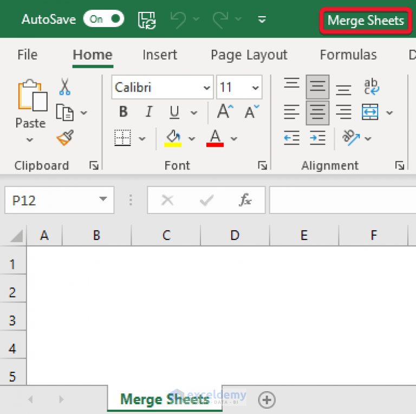Open the Copy options dropdown
The height and width of the screenshot is (414, 416).
[x=84, y=113]
